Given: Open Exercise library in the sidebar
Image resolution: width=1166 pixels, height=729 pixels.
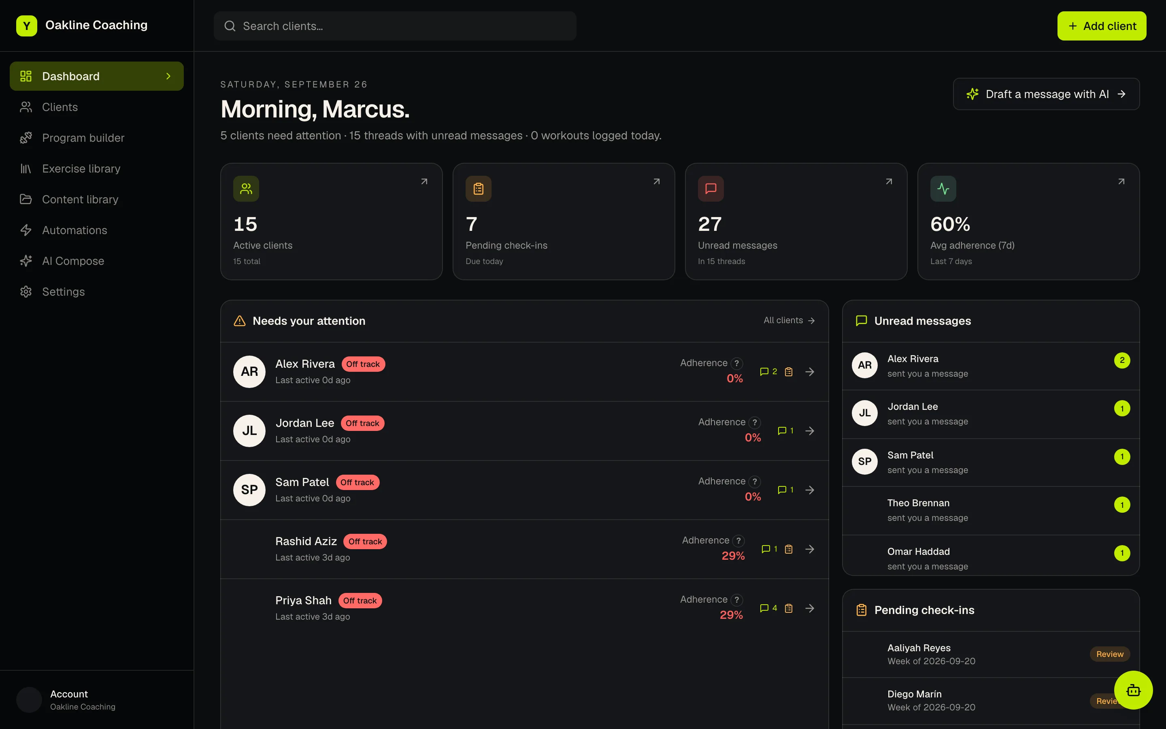Looking at the screenshot, I should (96, 169).
